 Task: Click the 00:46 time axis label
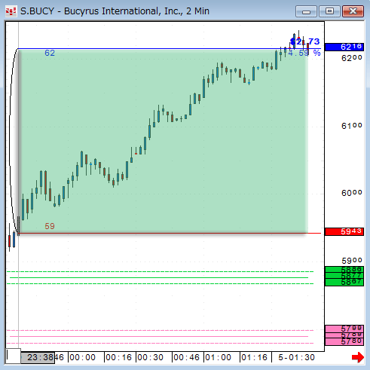click(x=187, y=357)
